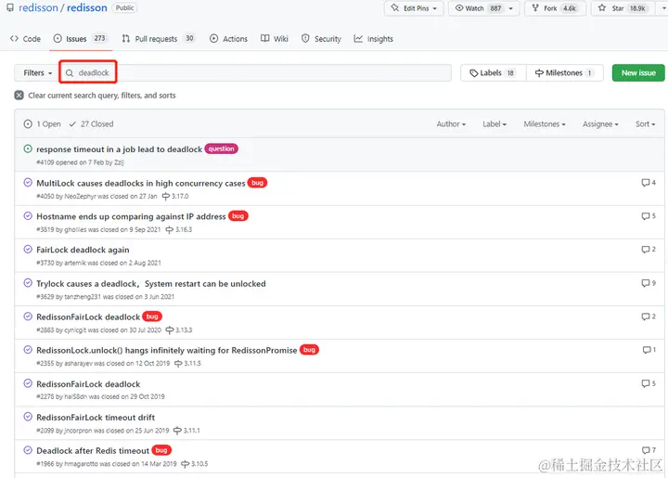Click milestone 3.13.3 link

click(179, 330)
